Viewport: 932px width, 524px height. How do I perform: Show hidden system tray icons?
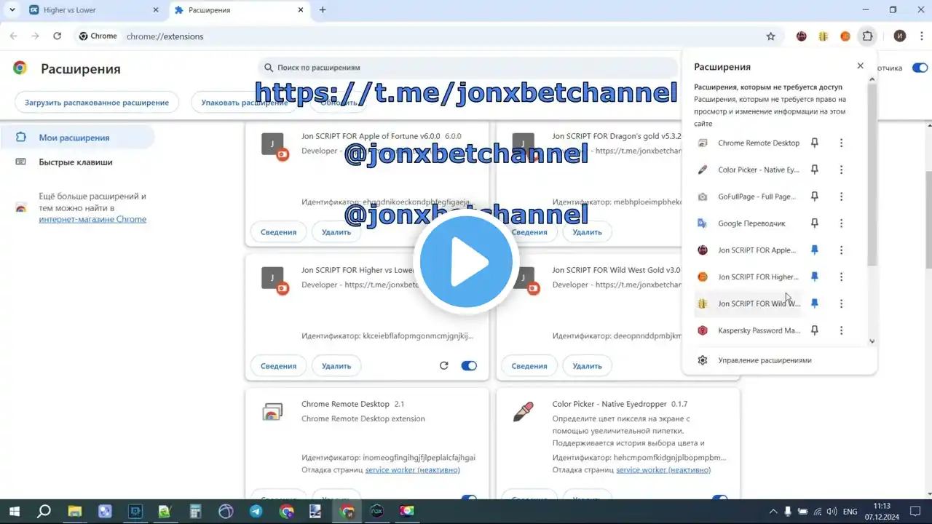[773, 512]
